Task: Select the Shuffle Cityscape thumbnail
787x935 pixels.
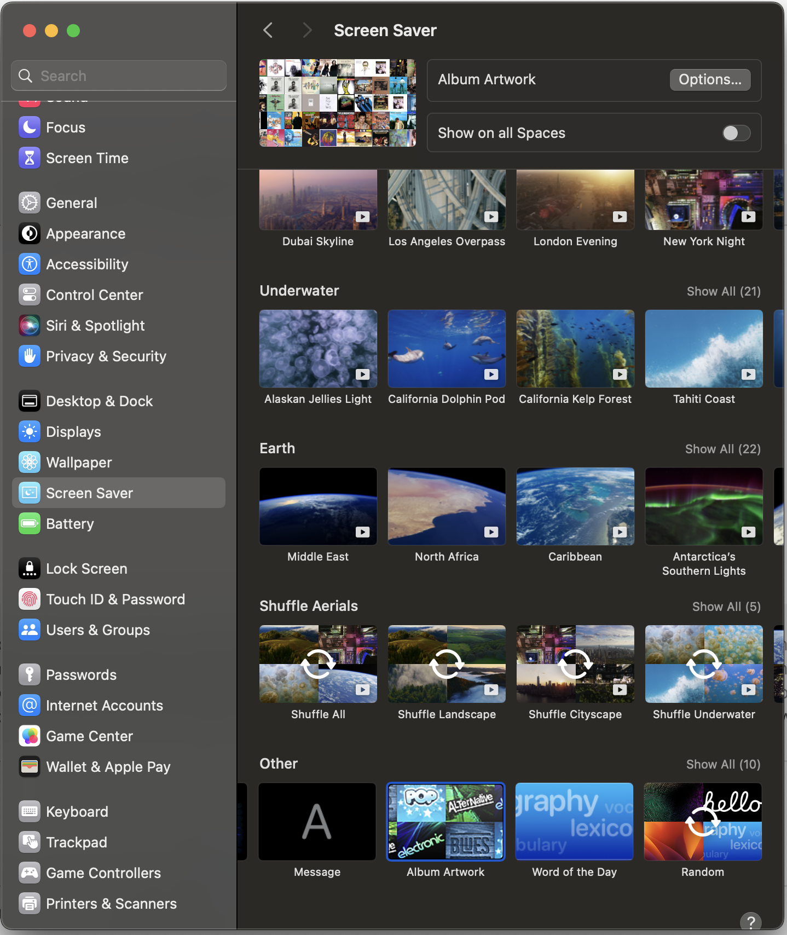Action: 576,664
